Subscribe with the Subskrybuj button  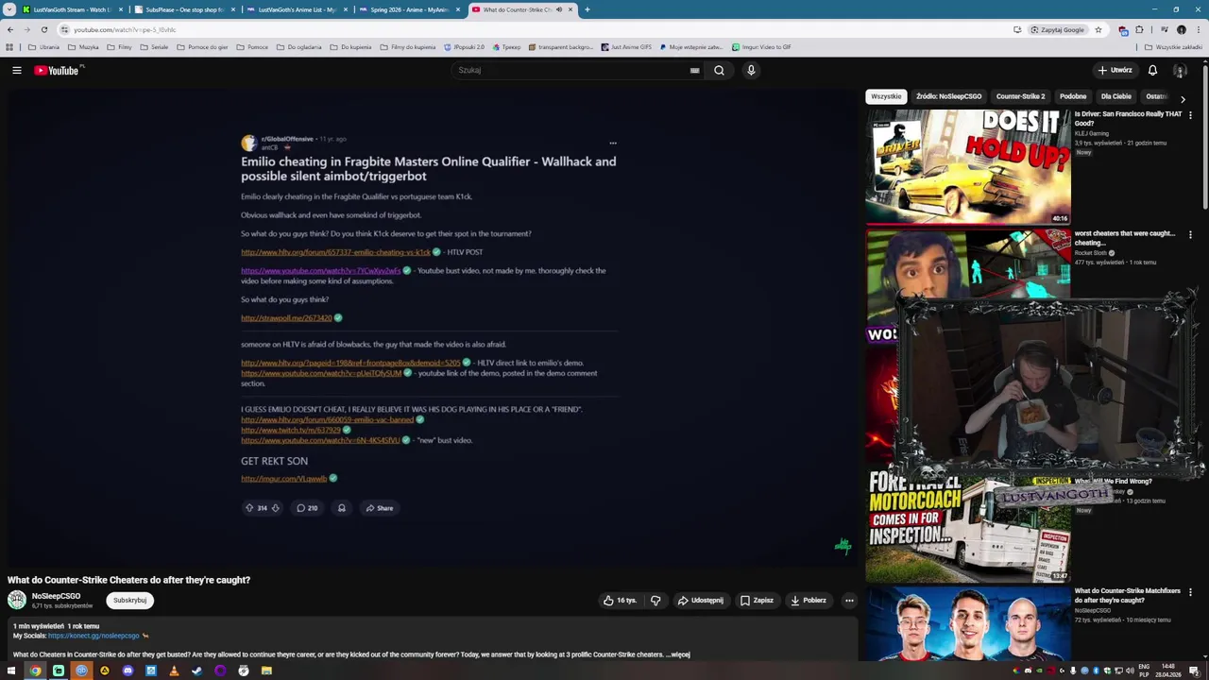point(129,600)
